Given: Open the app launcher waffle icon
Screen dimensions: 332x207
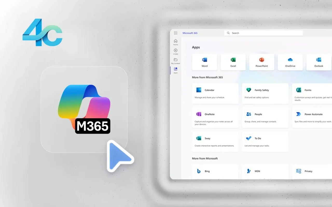Looking at the screenshot, I should (176, 33).
